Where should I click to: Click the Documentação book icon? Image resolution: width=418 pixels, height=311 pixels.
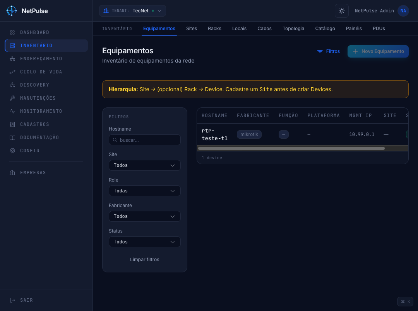12,138
